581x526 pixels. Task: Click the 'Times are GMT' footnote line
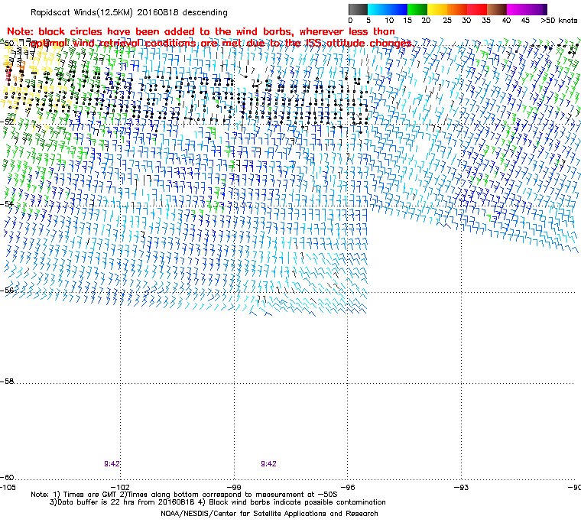pyautogui.click(x=184, y=495)
